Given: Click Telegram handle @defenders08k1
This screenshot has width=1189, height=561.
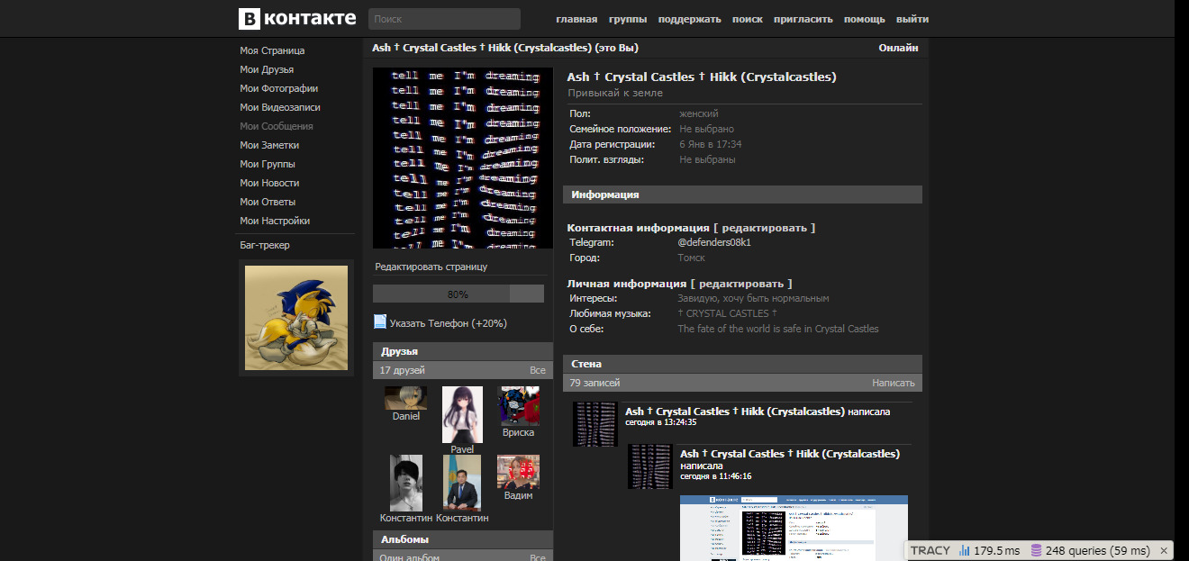Looking at the screenshot, I should coord(714,242).
